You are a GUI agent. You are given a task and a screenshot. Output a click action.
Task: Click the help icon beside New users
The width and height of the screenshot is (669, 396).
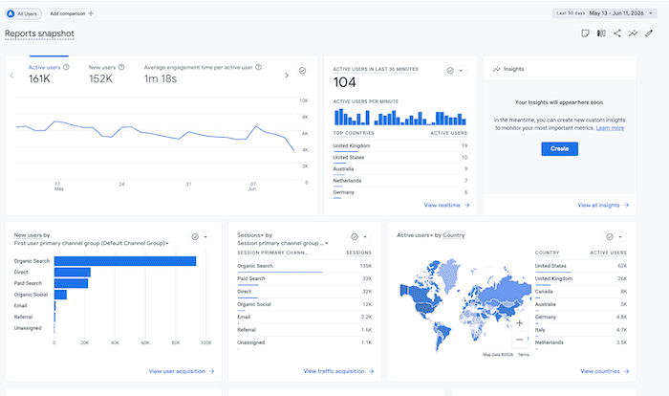click(x=121, y=67)
